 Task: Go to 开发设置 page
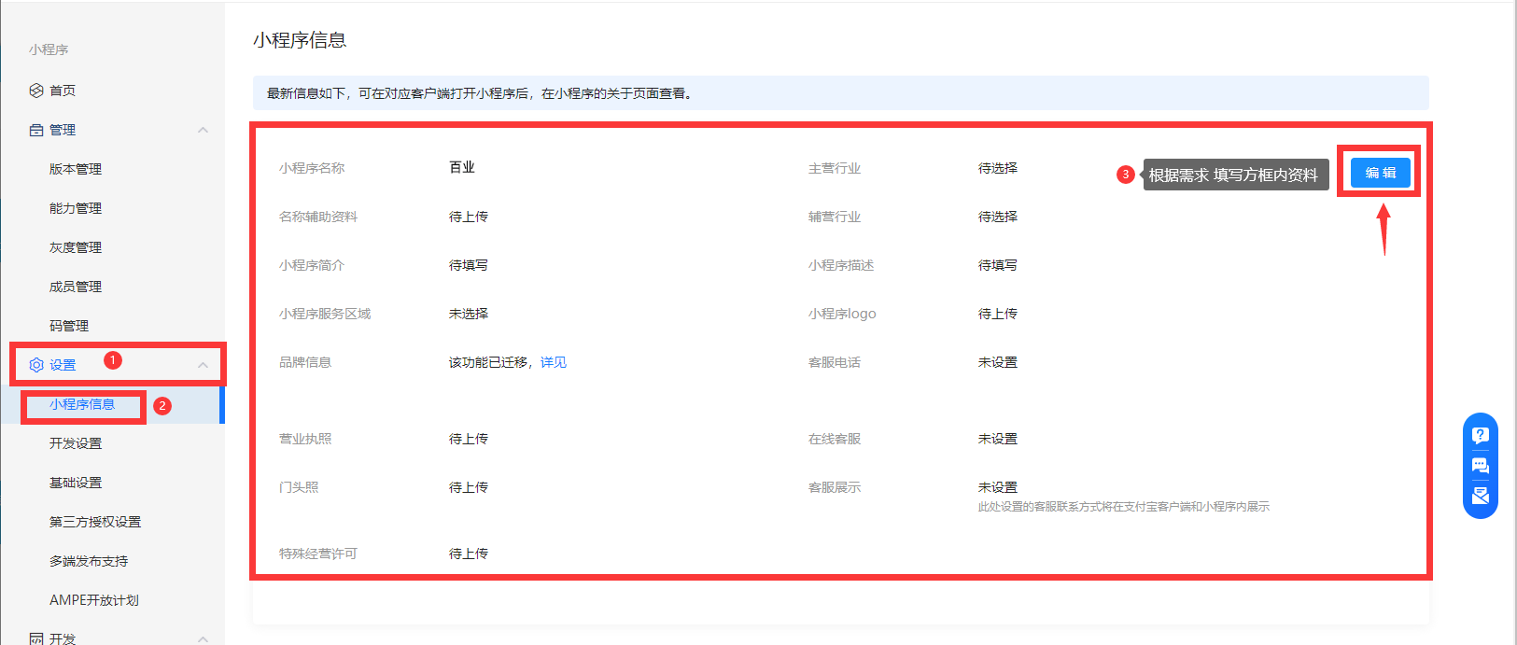click(x=76, y=443)
